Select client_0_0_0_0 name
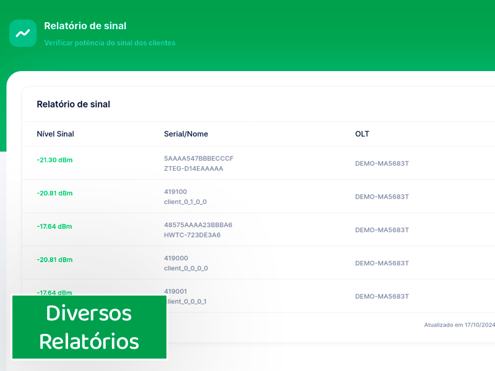 click(x=186, y=268)
